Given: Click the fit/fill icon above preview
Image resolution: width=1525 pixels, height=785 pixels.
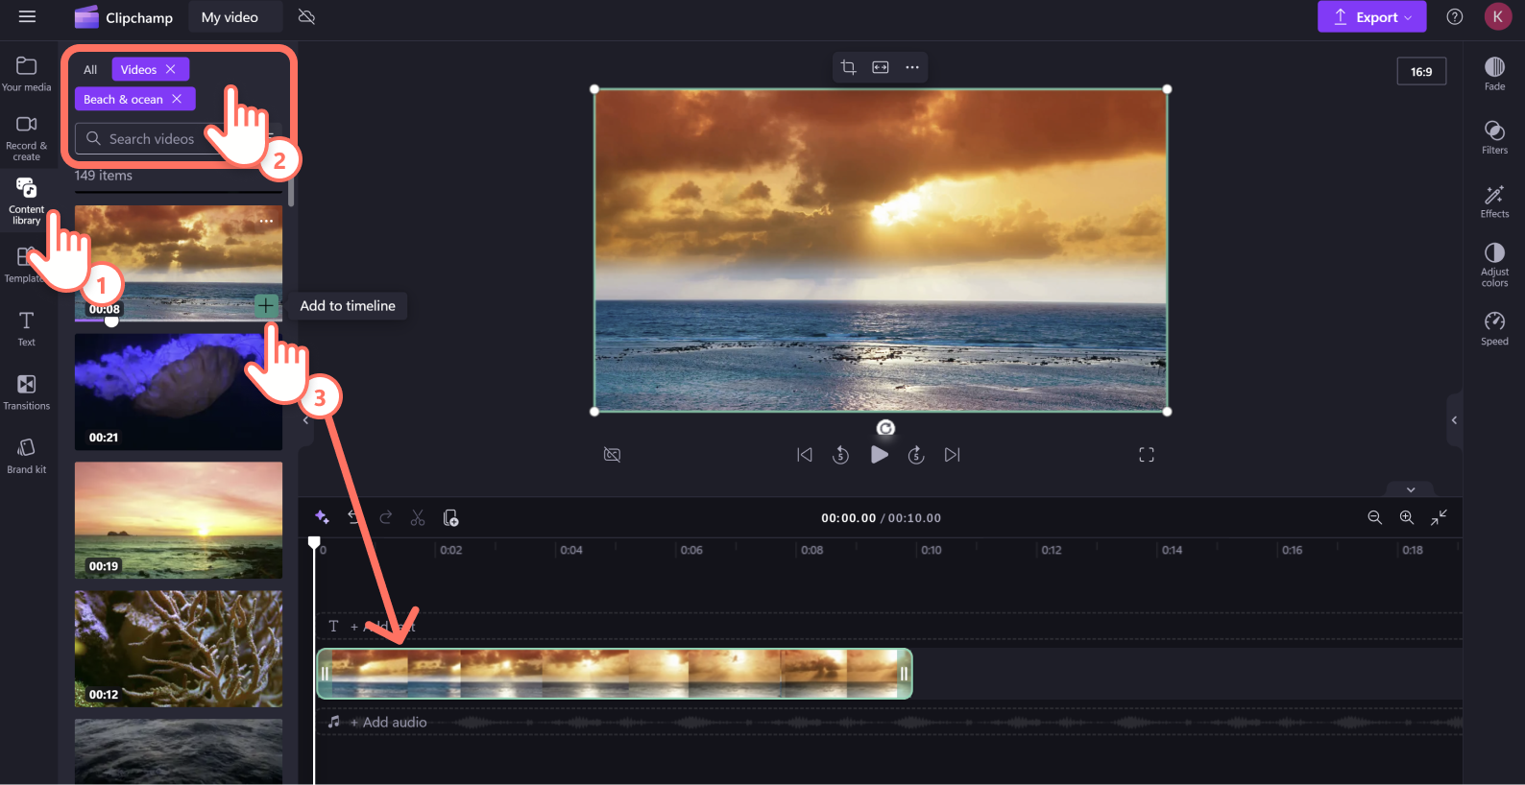Looking at the screenshot, I should [881, 67].
